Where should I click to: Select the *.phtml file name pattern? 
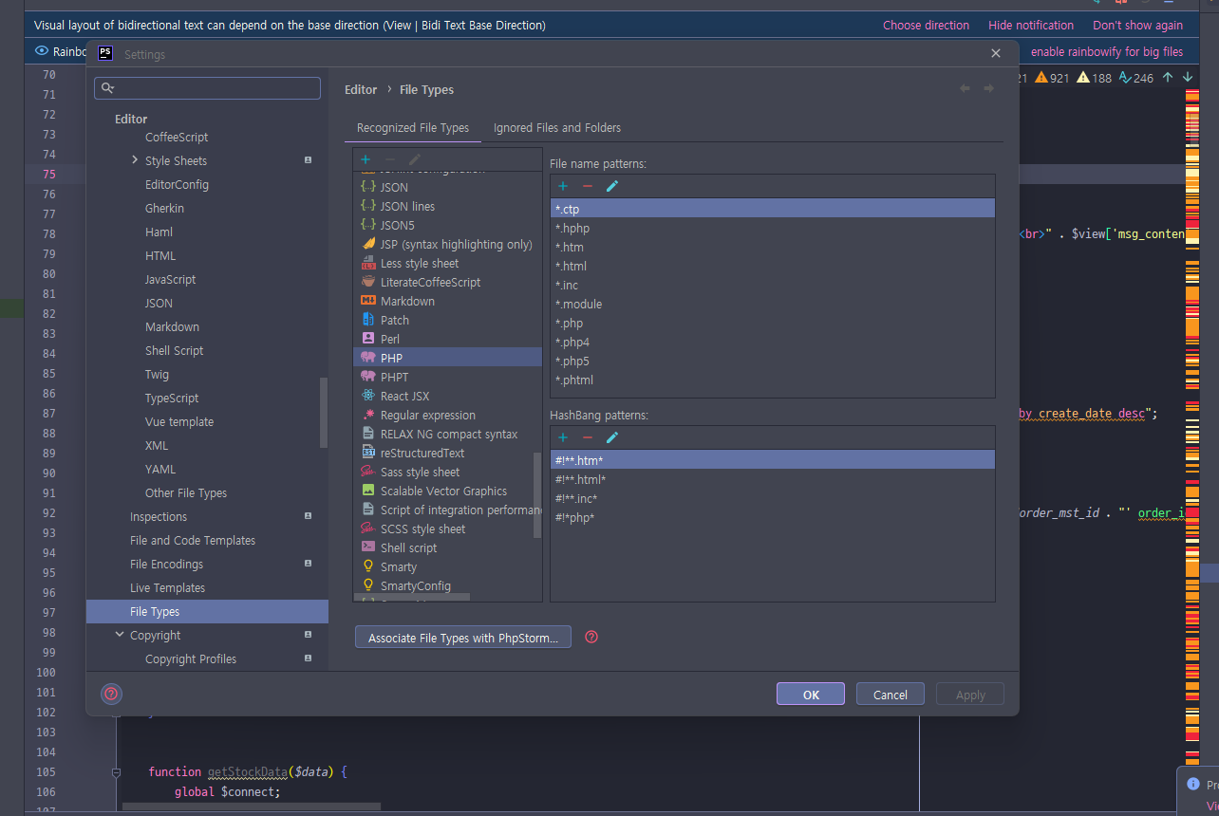pos(773,380)
